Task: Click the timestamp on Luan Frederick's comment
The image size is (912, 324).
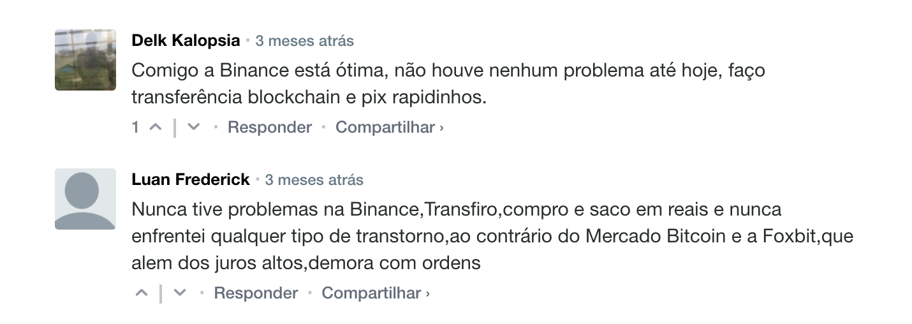Action: [x=314, y=180]
